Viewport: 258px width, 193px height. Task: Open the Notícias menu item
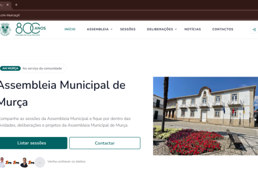[x=192, y=29]
